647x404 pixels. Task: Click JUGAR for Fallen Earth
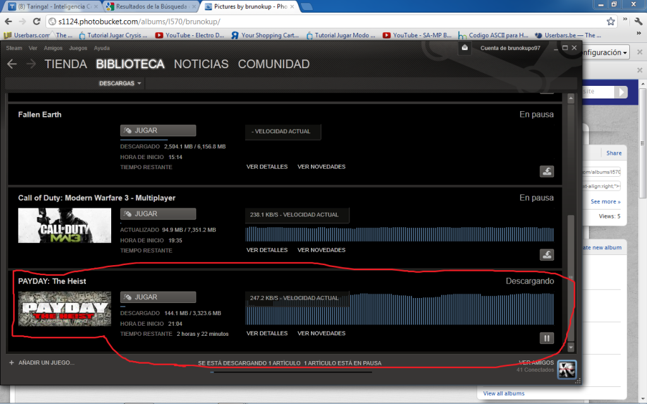[x=158, y=131]
